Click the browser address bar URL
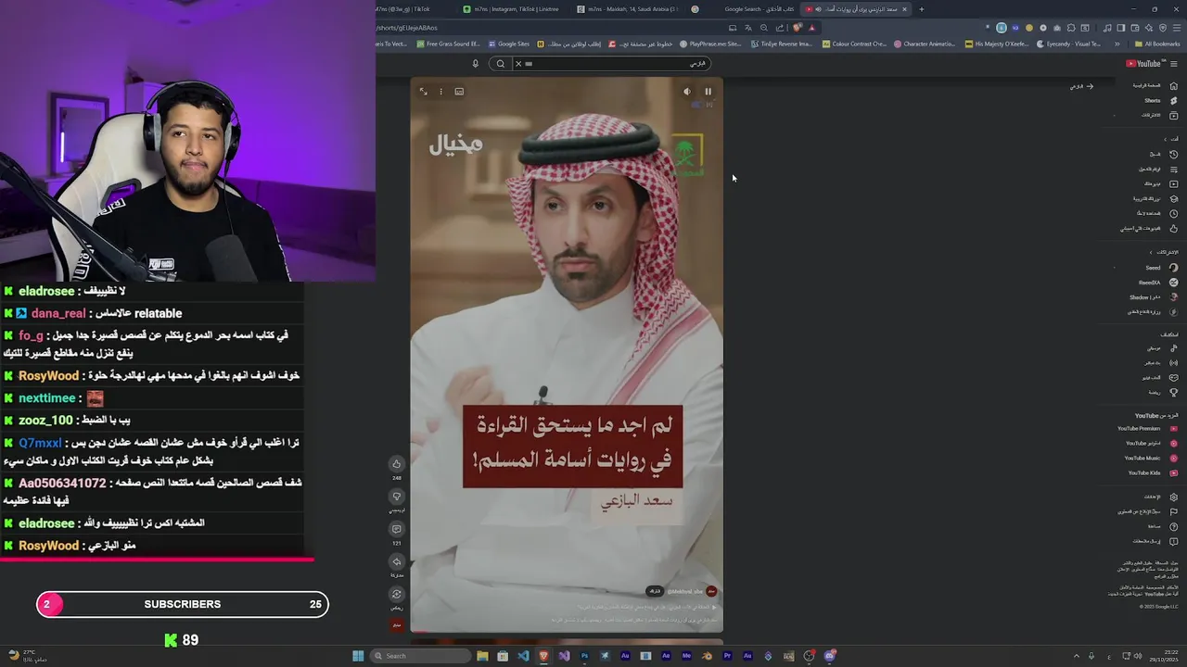 tap(408, 28)
